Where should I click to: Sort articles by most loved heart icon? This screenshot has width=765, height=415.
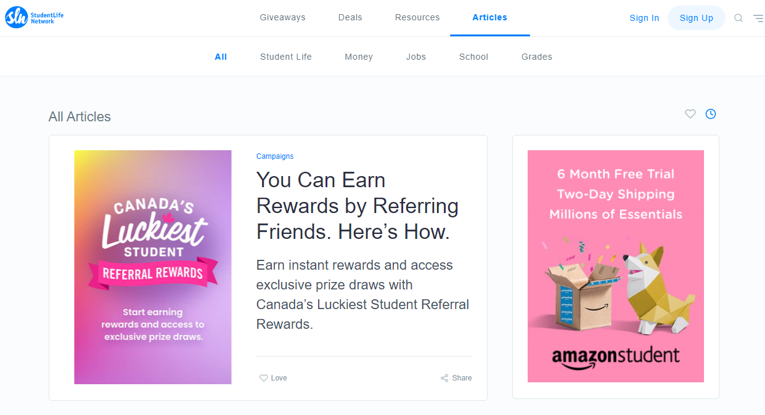pos(690,114)
